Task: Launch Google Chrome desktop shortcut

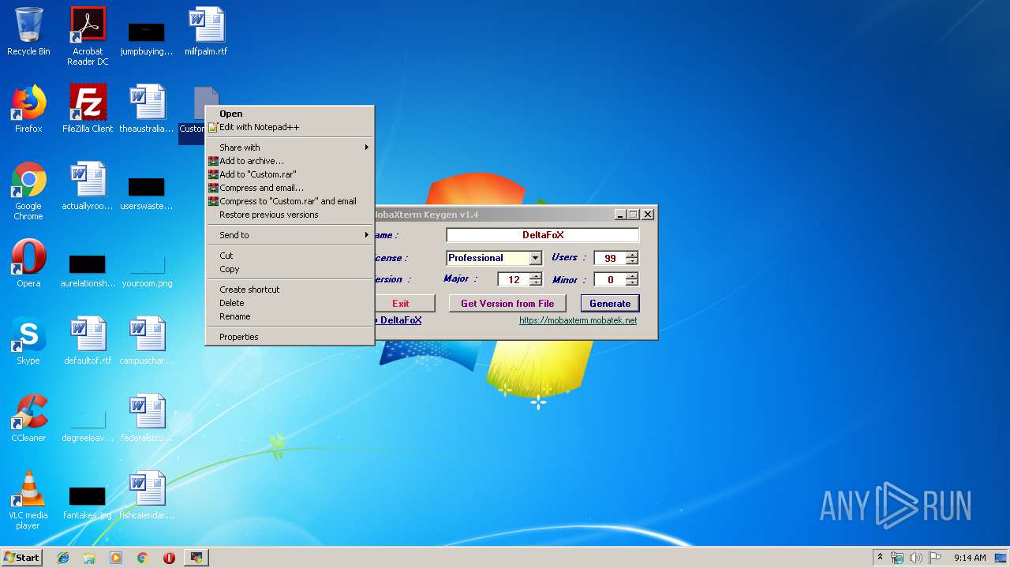Action: coord(28,191)
